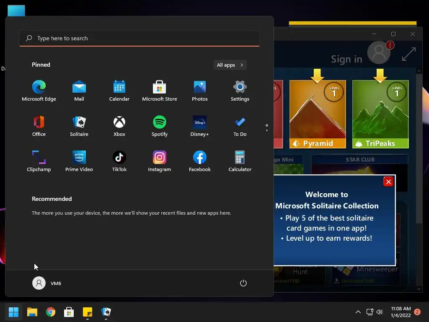Launch Clipchamp video editor
The width and height of the screenshot is (429, 322).
click(39, 161)
